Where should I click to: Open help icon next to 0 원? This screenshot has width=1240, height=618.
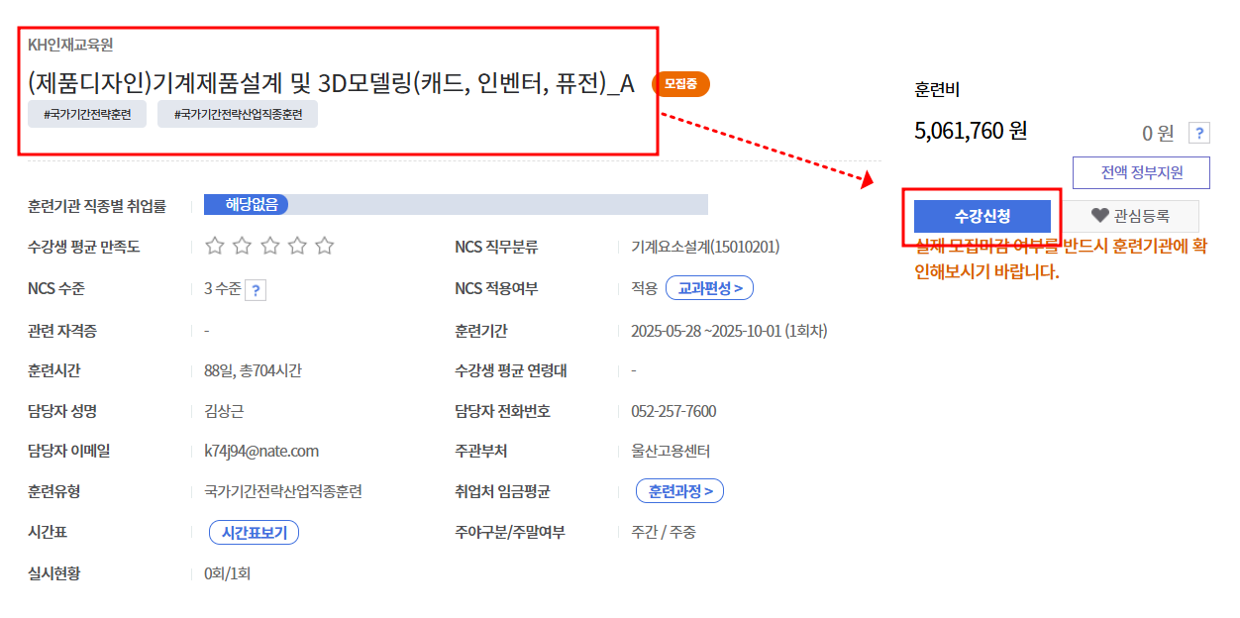click(x=1198, y=133)
